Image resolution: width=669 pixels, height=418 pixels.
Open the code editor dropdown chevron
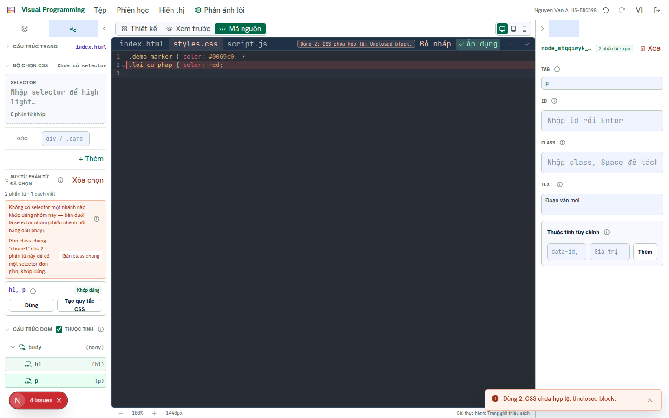coord(526,44)
